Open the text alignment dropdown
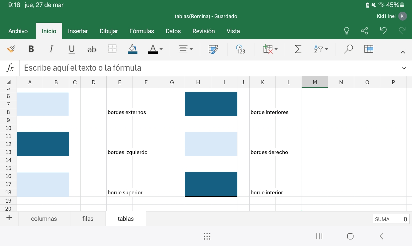Screen dimensions: 412x246 [186, 49]
